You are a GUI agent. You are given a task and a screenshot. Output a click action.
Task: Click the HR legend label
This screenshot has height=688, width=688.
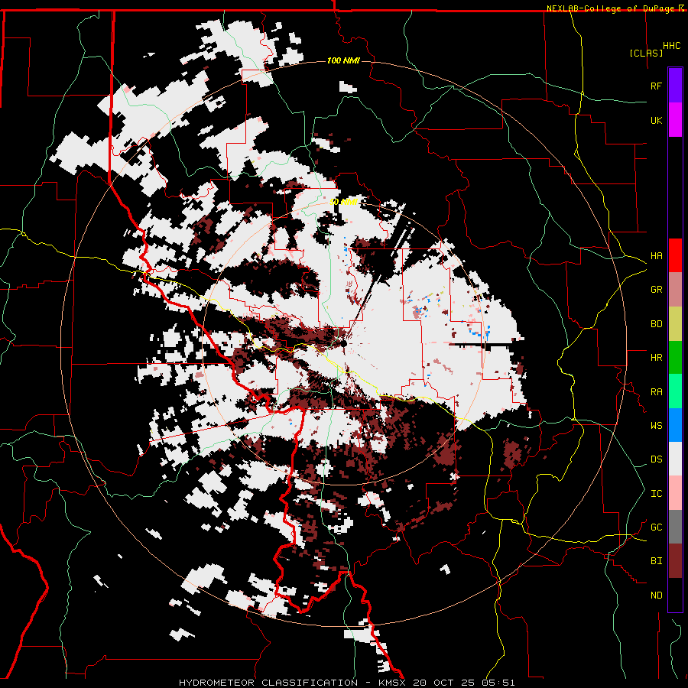tap(656, 358)
